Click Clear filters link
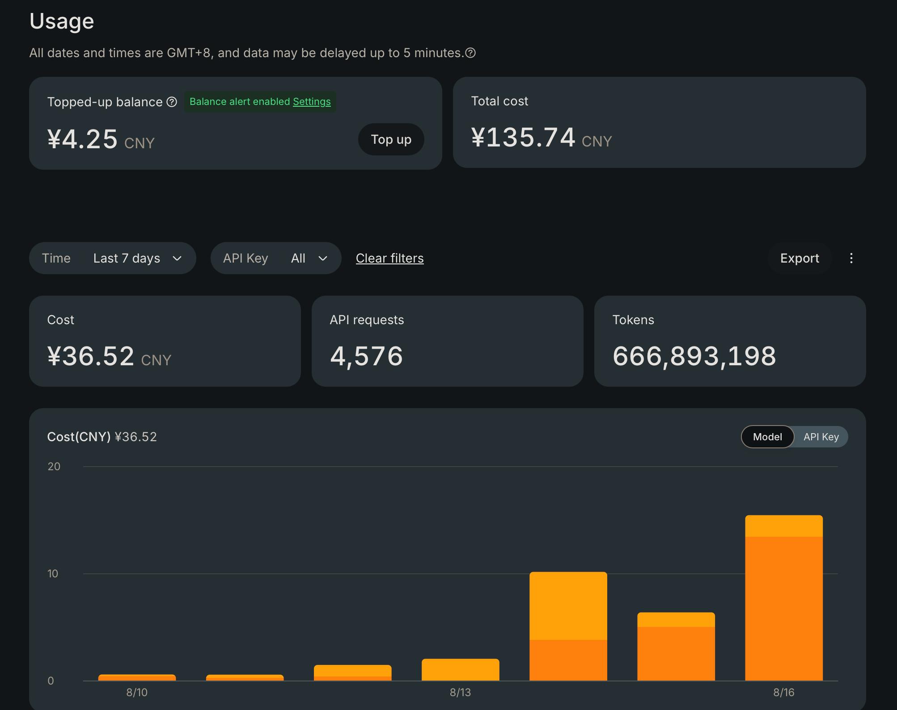The width and height of the screenshot is (897, 710). 389,258
